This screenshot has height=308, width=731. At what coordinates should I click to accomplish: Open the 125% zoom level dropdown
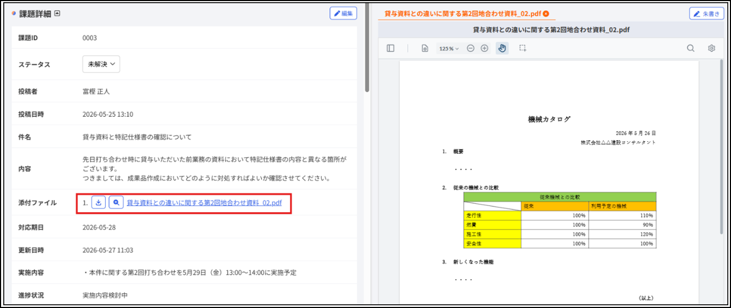[x=449, y=49]
